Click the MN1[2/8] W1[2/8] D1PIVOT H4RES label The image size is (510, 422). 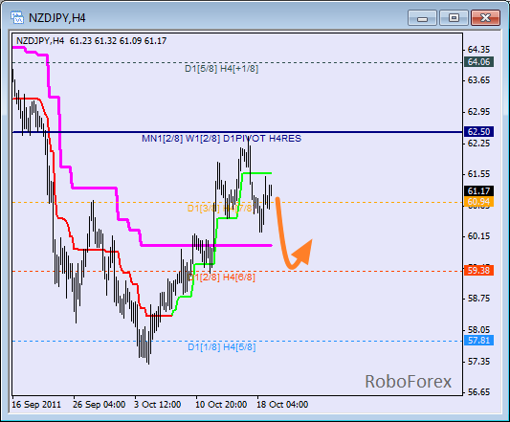click(221, 139)
